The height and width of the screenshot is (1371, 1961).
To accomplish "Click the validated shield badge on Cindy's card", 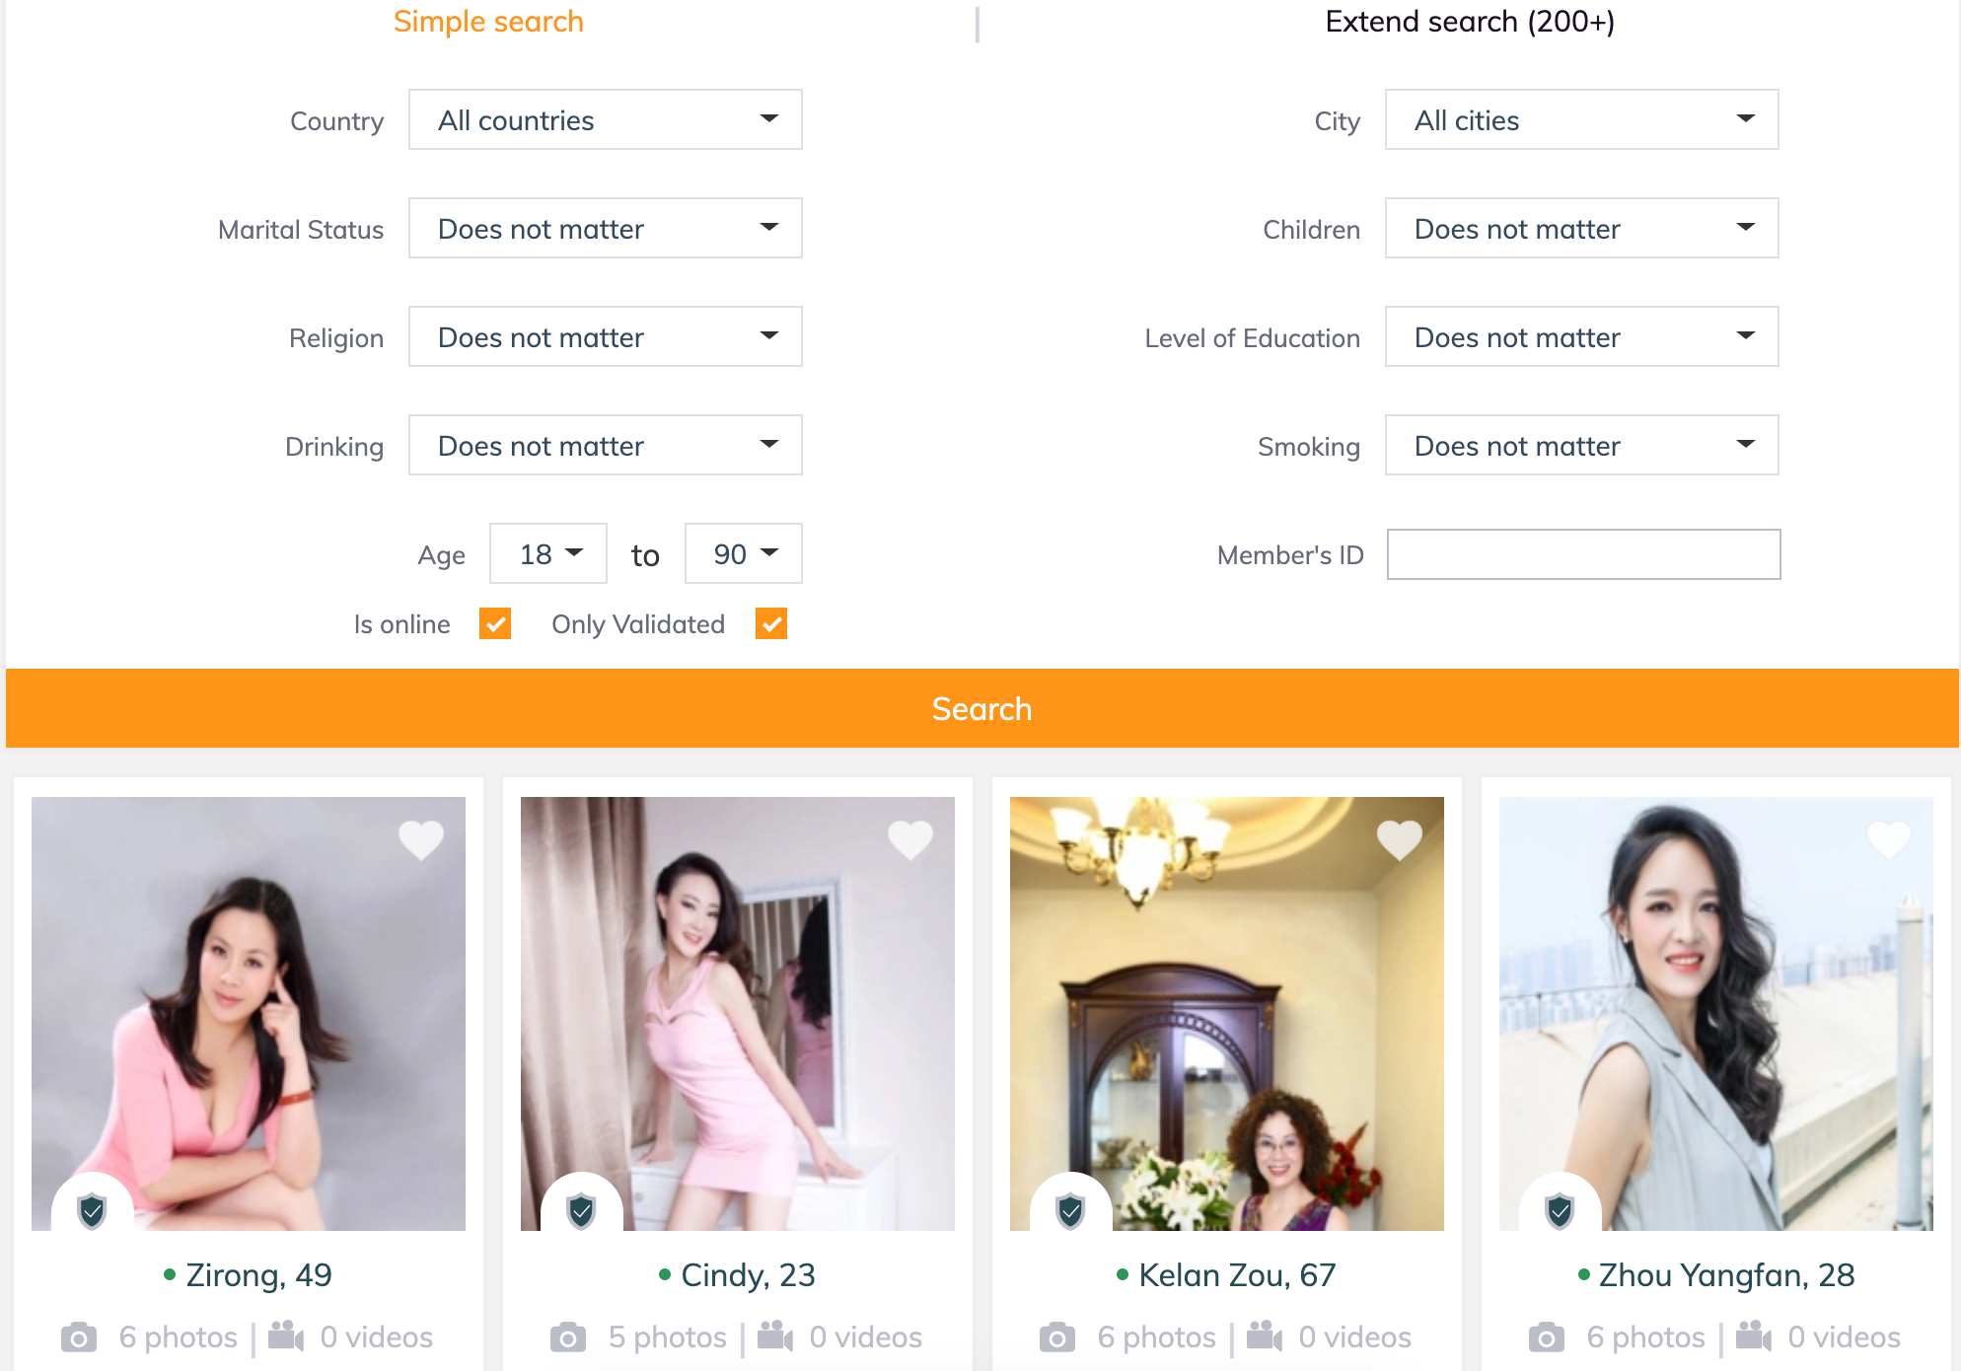I will tap(582, 1210).
